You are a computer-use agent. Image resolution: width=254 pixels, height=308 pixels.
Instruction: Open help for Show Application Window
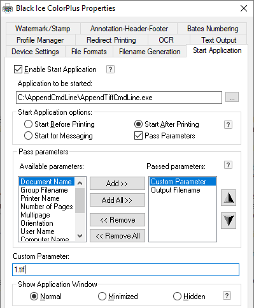(227, 295)
